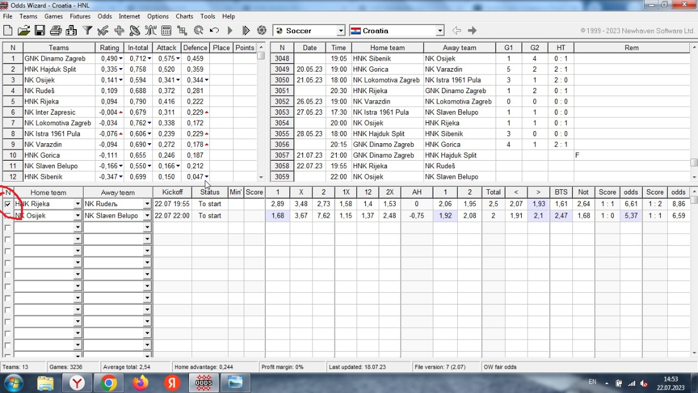
Task: Click the New file toolbar icon
Action: [8, 30]
